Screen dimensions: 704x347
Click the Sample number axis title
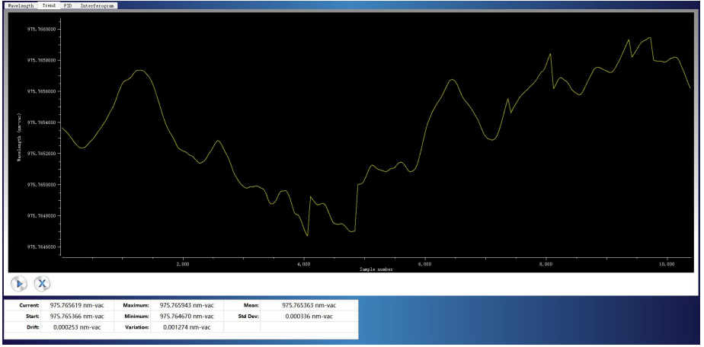coord(376,269)
